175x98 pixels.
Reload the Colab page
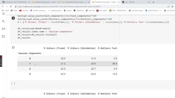click(11, 7)
